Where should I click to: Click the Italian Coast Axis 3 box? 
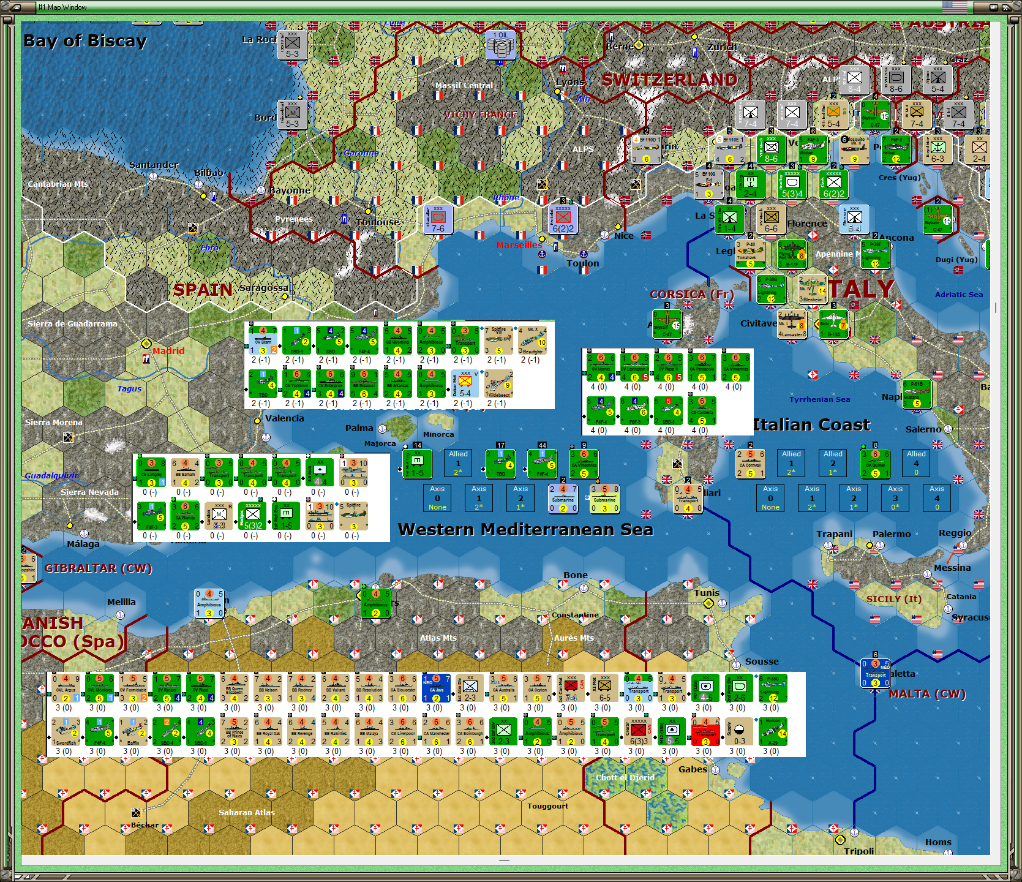895,498
